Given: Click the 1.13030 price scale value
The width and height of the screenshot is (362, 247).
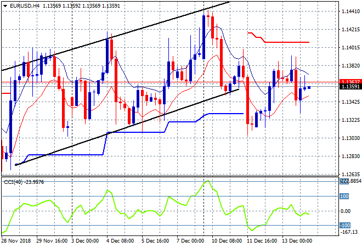Looking at the screenshot, I should (x=350, y=138).
